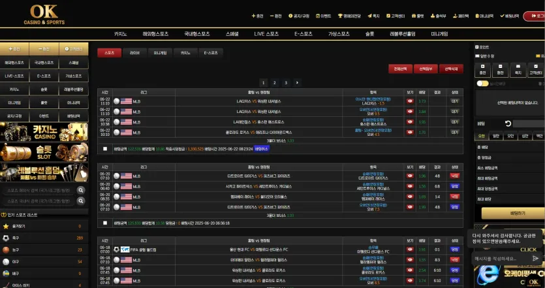Viewport: 545px width, 288px height.
Task: Select 농구 (basketball) in the sports list
Action: [44, 249]
